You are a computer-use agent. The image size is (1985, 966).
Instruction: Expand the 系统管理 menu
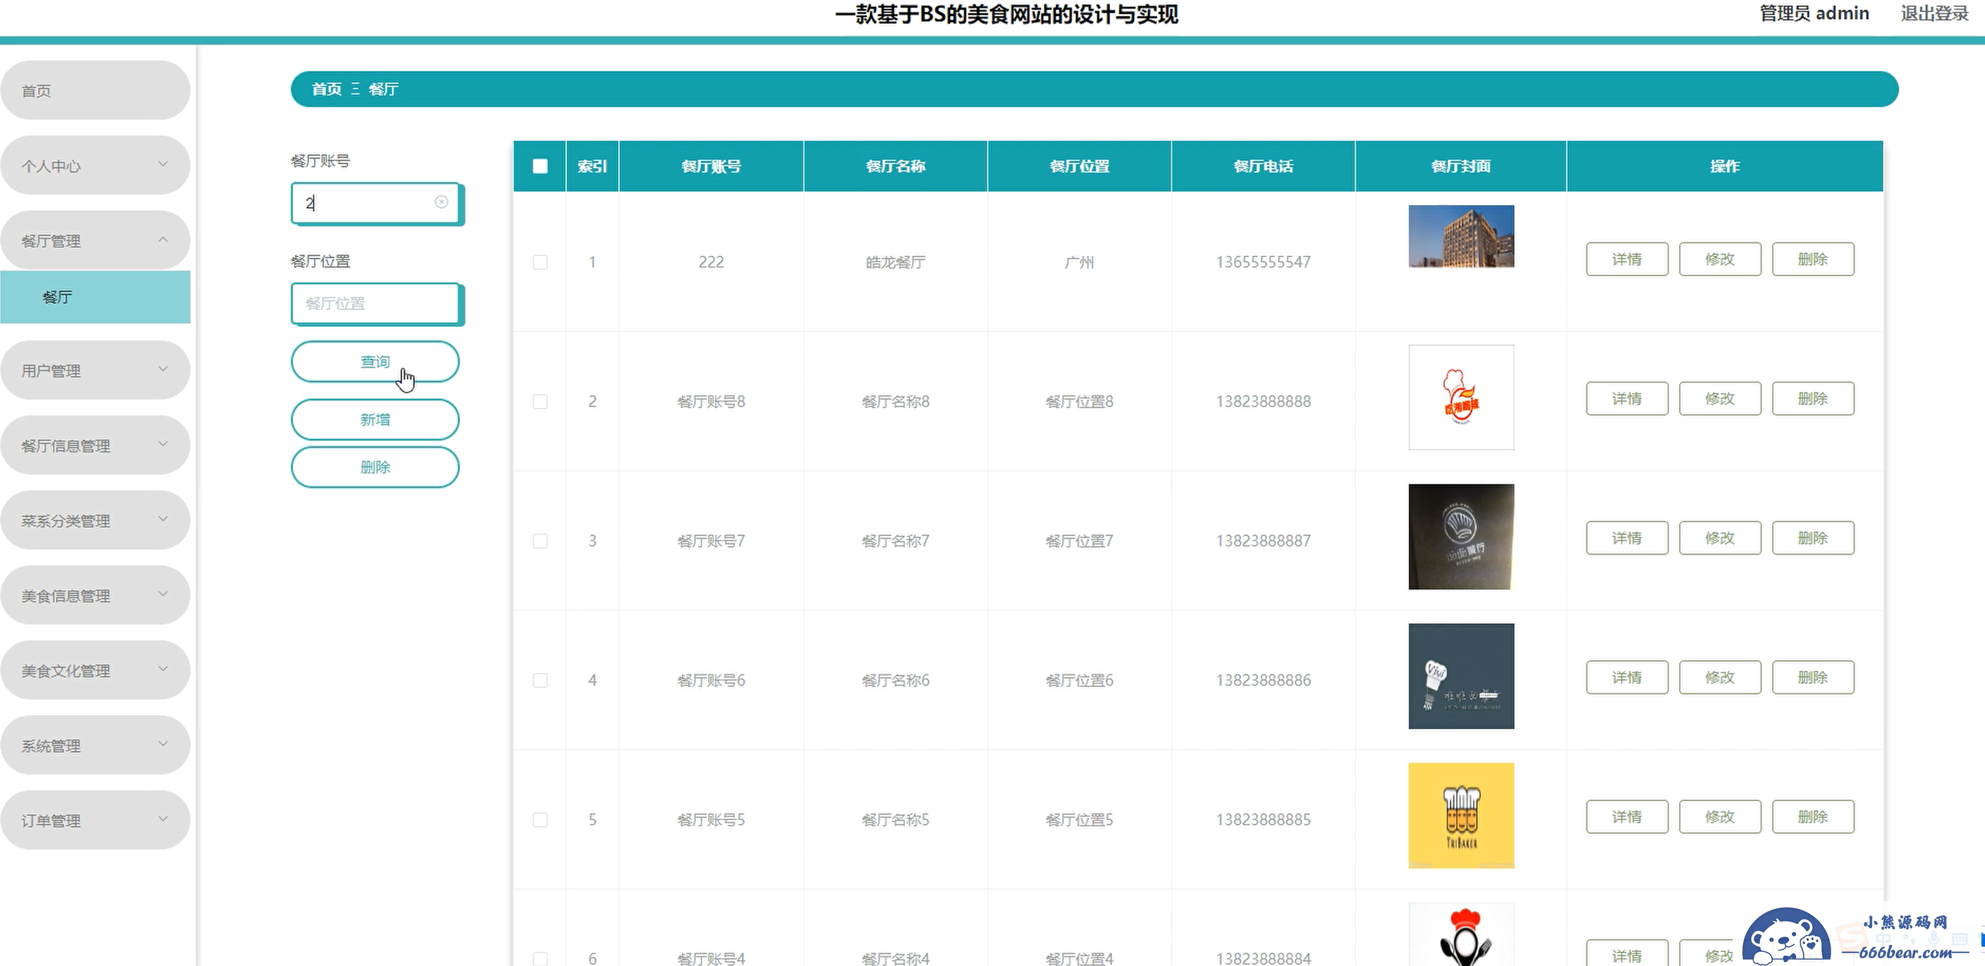click(94, 745)
